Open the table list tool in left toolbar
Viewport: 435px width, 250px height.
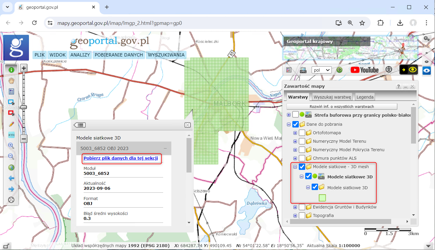11,92
